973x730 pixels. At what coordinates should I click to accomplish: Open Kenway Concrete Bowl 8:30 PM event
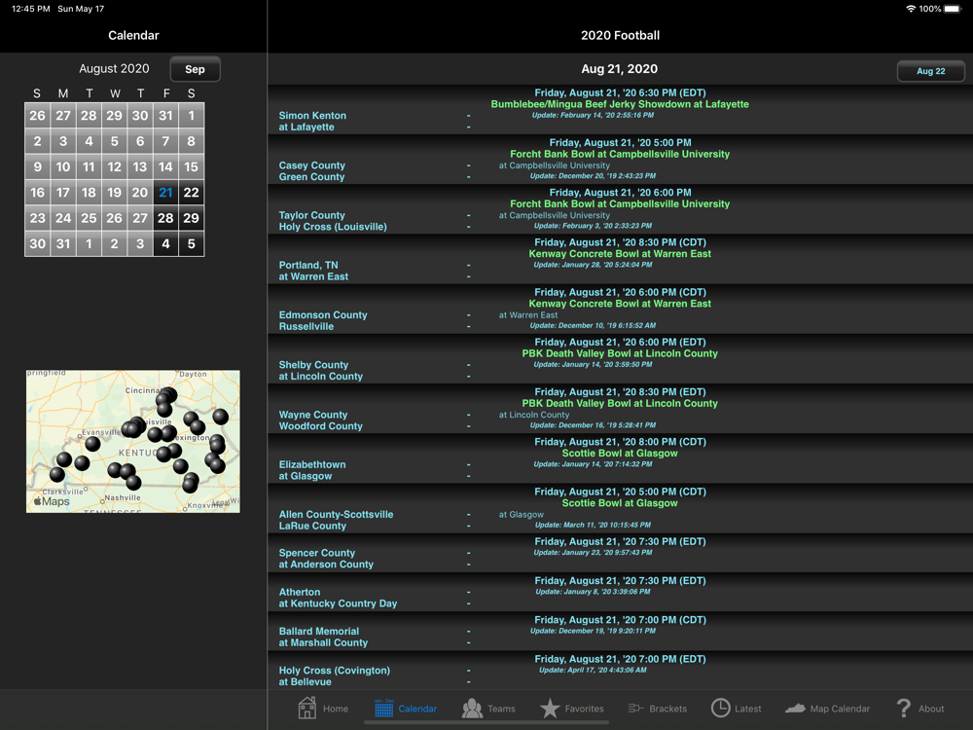click(x=619, y=254)
